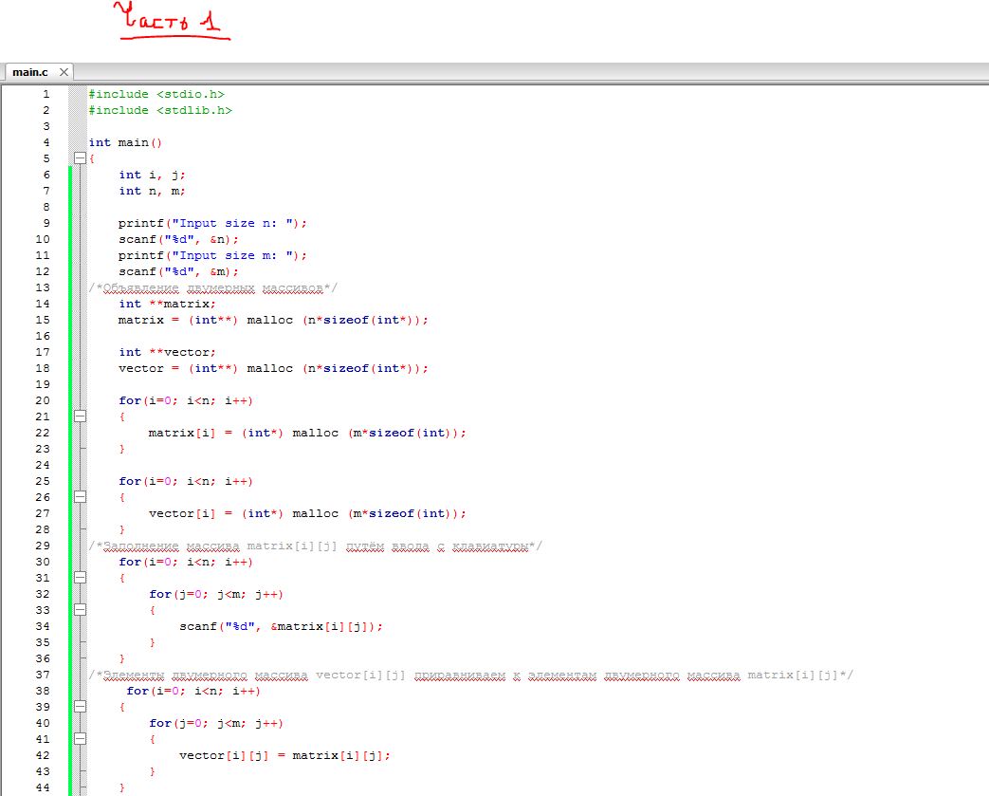Click vector malloc assignment on line 18
Viewport: 989px width, 796px height.
pyautogui.click(x=273, y=368)
